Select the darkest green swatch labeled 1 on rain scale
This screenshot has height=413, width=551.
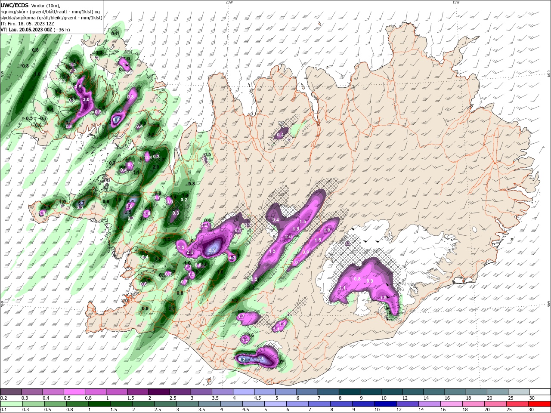pyautogui.click(x=99, y=404)
